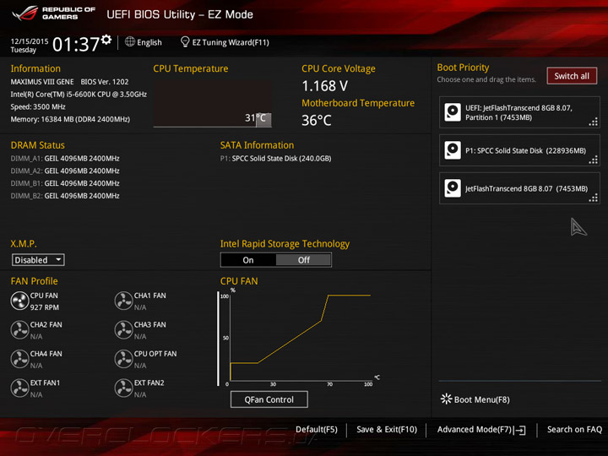Click the Advanced Mode exit arrow icon
This screenshot has height=456, width=608.
point(521,430)
